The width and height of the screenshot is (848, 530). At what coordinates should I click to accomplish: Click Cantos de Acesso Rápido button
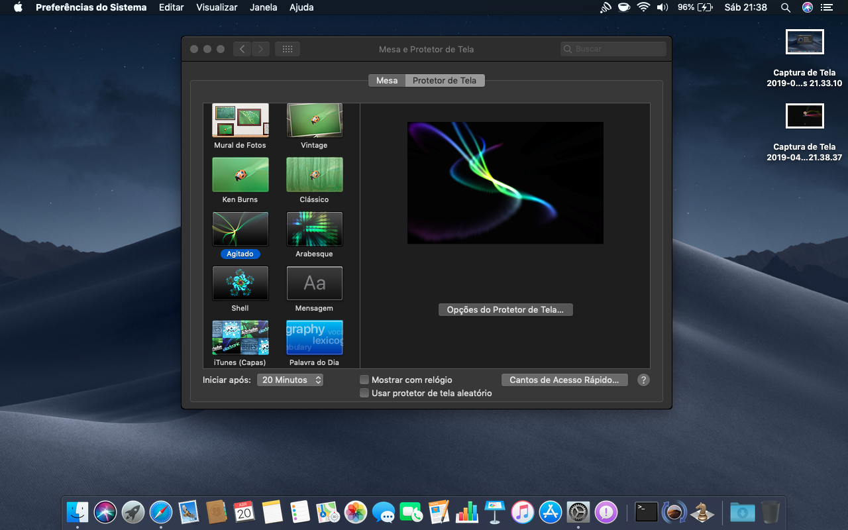(x=564, y=380)
